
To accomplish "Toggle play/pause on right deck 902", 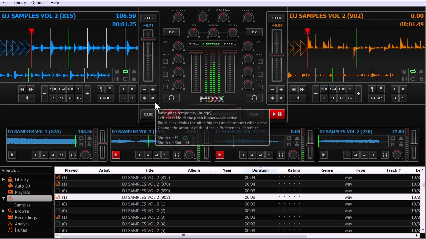I will coord(277,114).
